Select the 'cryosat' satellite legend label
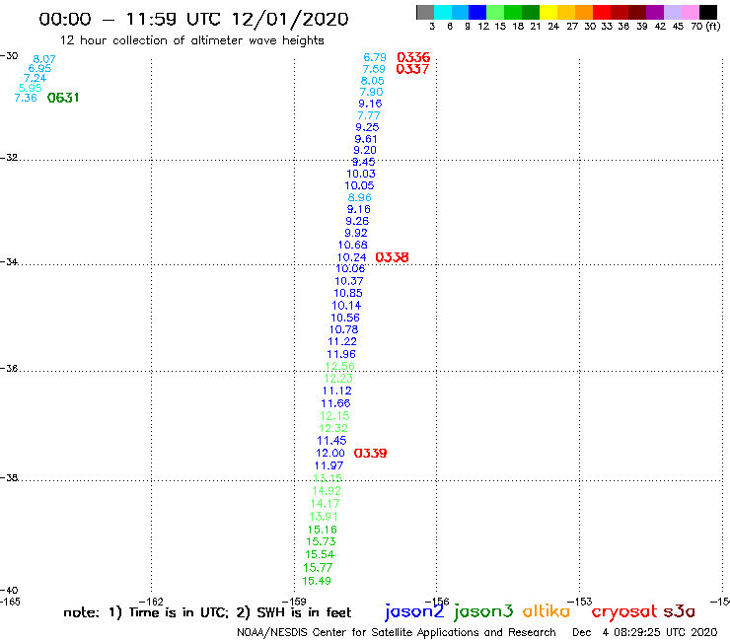Viewport: 730px width, 641px height. pyautogui.click(x=624, y=611)
